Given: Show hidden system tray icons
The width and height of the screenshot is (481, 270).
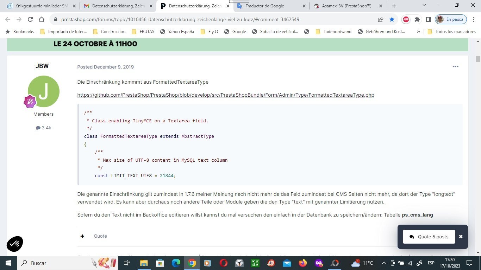Looking at the screenshot, I should [x=384, y=263].
